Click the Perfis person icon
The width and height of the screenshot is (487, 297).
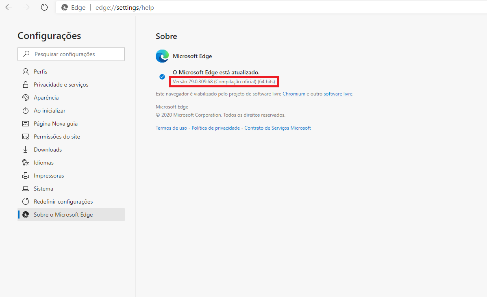[26, 72]
